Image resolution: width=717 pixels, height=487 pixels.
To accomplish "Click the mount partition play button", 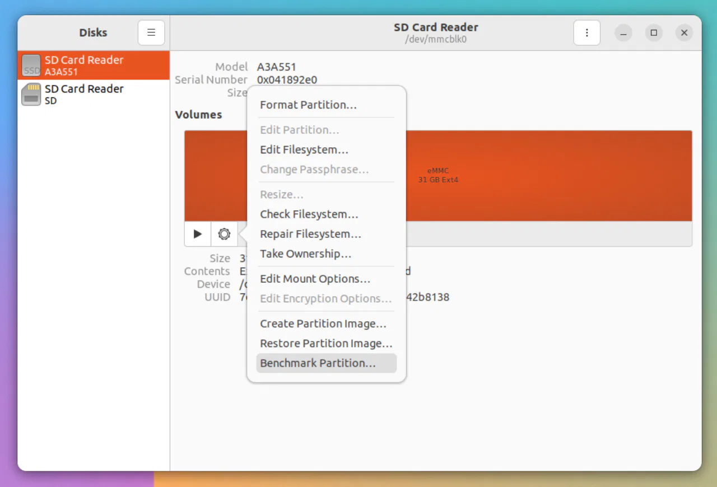I will coord(197,234).
